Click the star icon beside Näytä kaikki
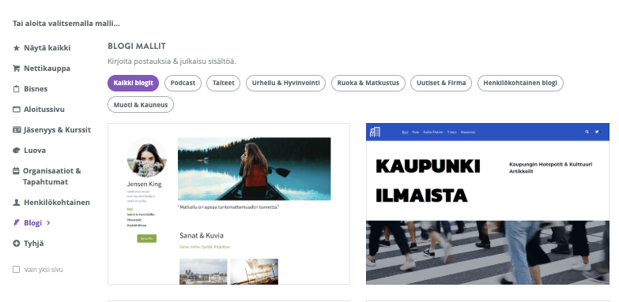This screenshot has height=302, width=619. (16, 48)
